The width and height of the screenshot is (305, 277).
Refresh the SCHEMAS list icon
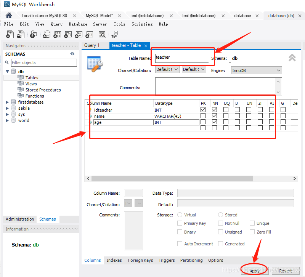click(72, 54)
